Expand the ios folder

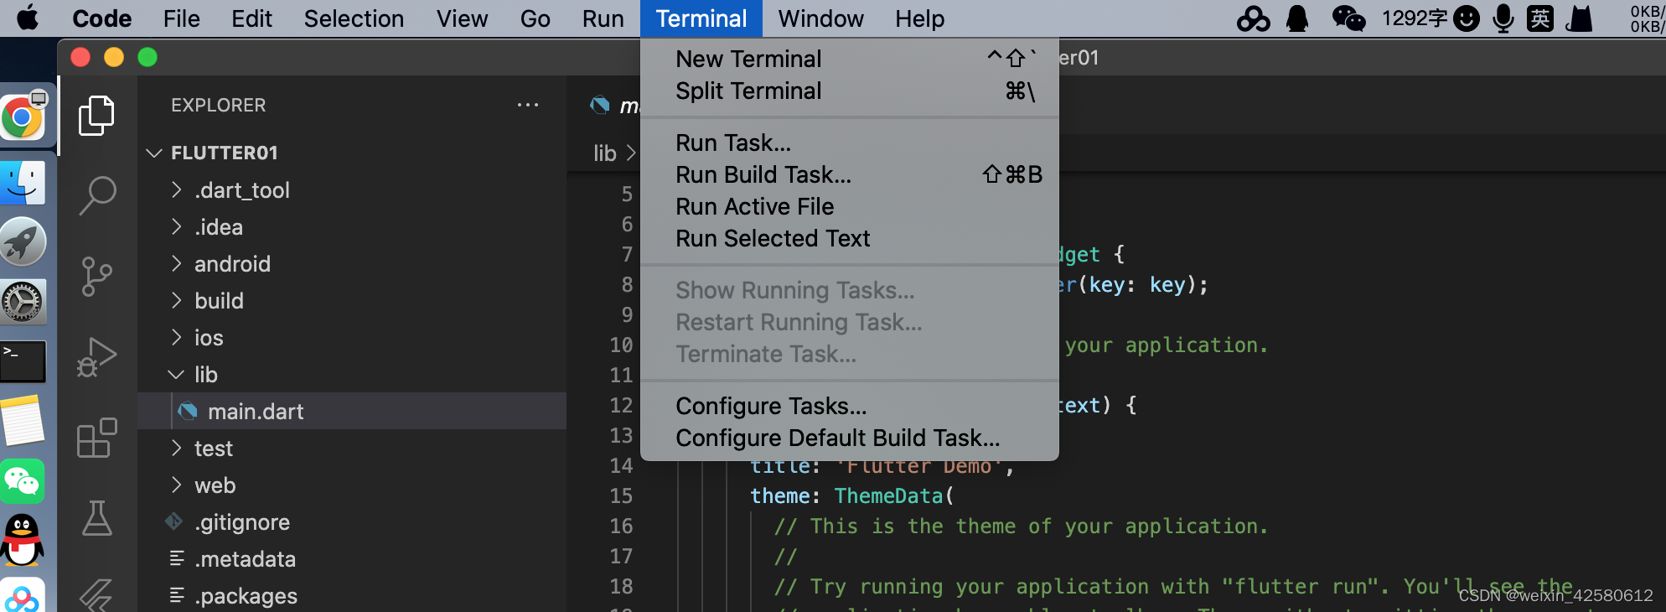coord(176,337)
